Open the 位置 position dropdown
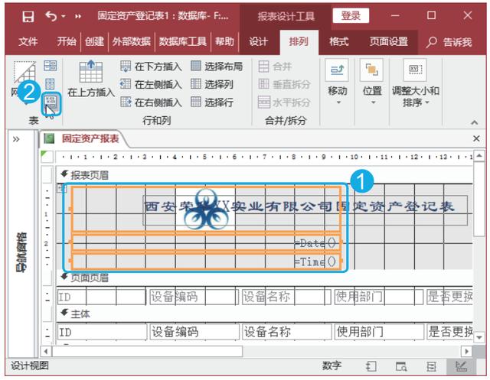Viewport: 490px width, 380px height. click(x=372, y=82)
